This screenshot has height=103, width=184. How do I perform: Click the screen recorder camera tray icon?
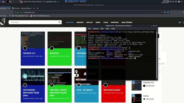[x=179, y=2]
